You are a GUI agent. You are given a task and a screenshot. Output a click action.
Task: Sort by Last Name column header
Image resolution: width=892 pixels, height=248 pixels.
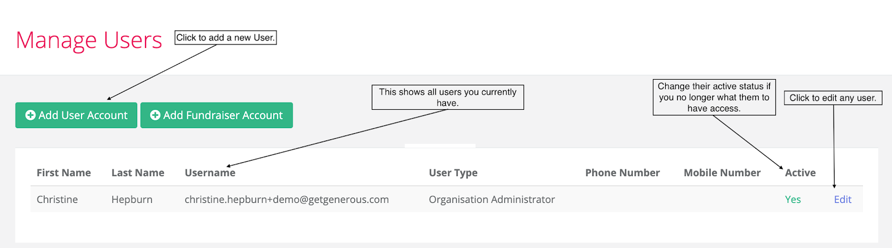pyautogui.click(x=138, y=173)
